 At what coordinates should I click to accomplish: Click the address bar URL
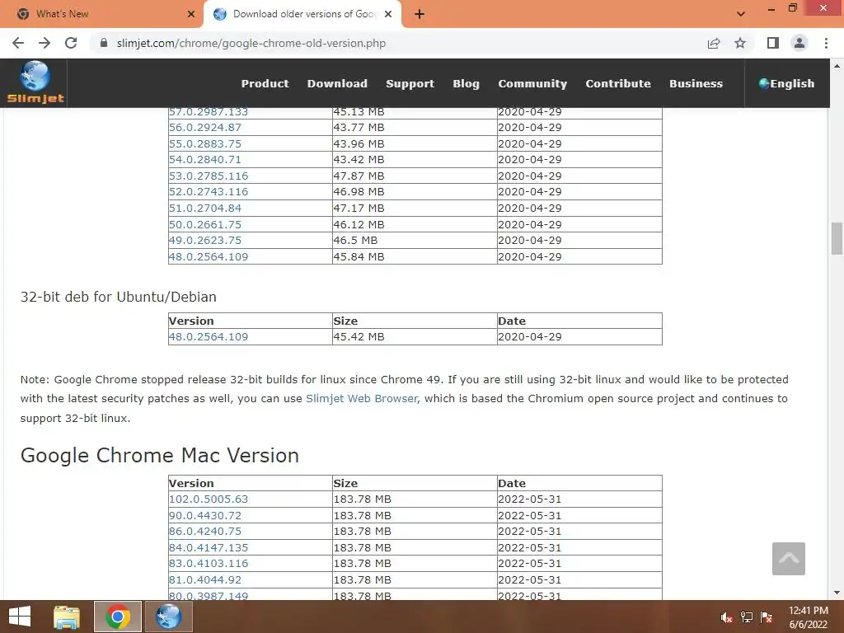pos(251,43)
